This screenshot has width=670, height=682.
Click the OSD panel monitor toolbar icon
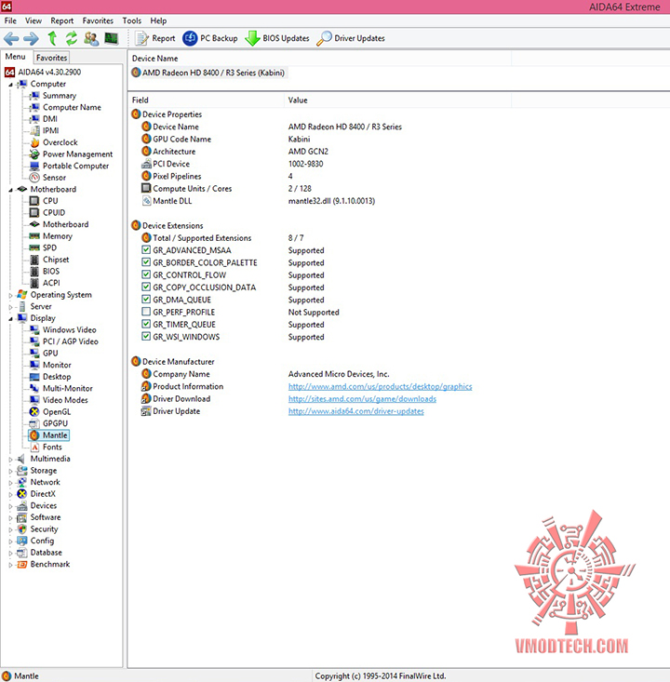coord(112,39)
